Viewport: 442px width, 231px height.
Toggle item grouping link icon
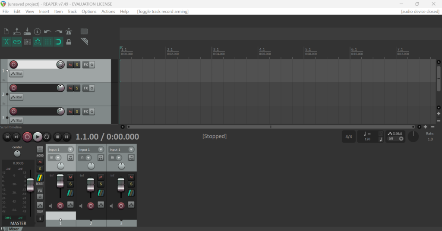[x=17, y=42]
